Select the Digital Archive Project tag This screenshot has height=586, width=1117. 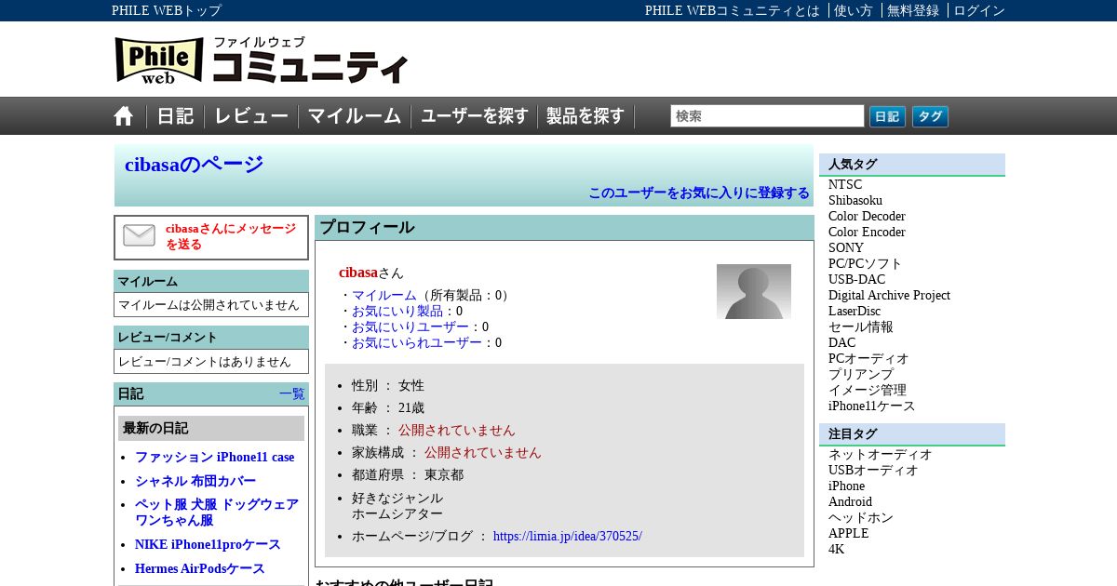point(889,295)
